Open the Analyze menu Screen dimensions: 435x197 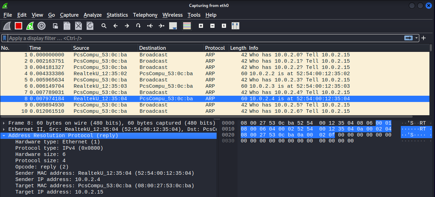[92, 15]
